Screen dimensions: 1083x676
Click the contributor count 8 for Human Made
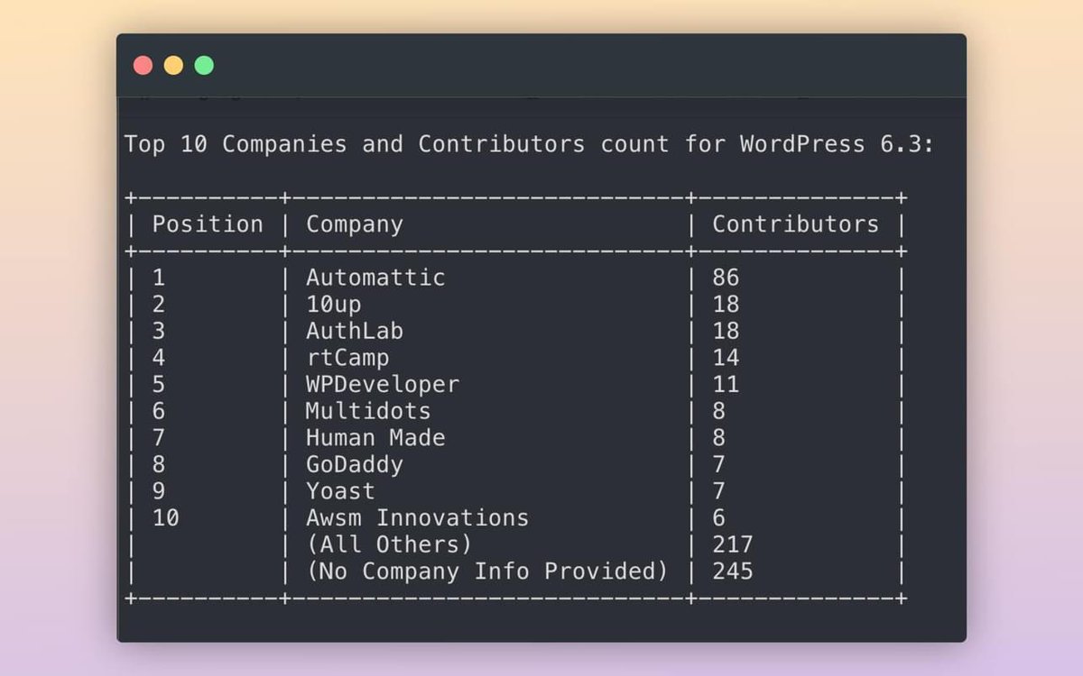719,438
